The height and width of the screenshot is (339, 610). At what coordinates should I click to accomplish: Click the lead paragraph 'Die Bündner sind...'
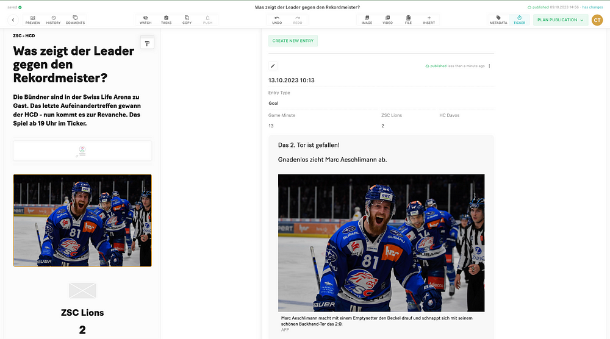(77, 110)
